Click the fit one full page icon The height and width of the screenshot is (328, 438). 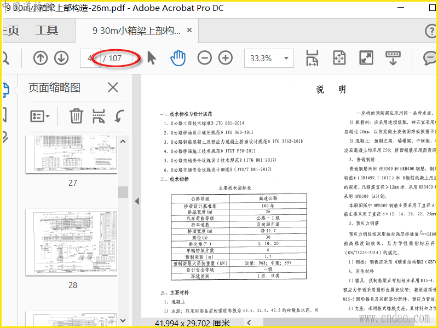pyautogui.click(x=339, y=58)
